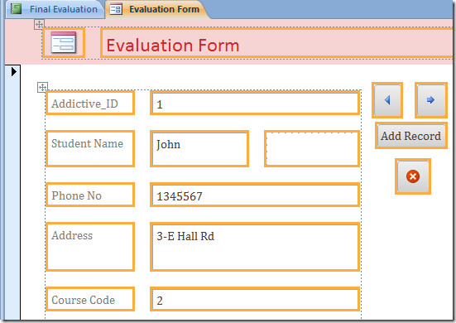Click the Add Record button

click(411, 136)
